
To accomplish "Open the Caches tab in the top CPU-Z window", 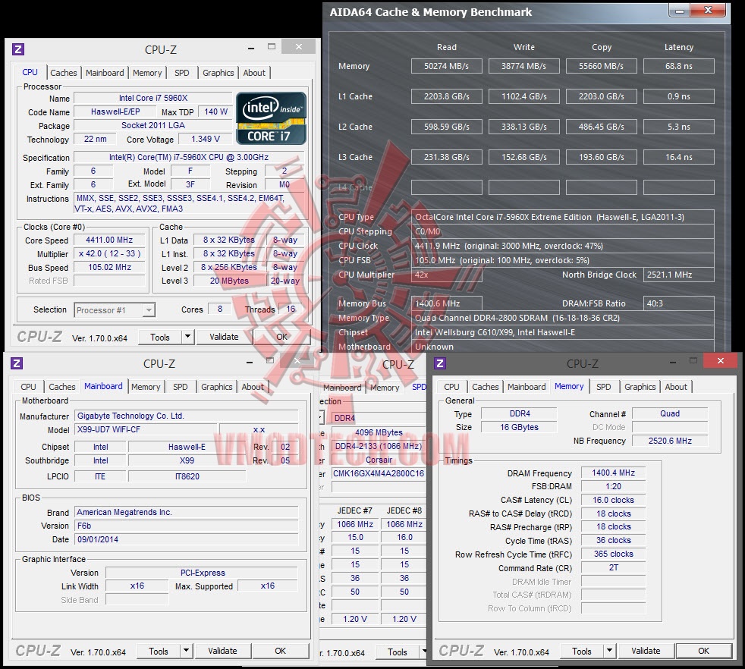I will [63, 73].
